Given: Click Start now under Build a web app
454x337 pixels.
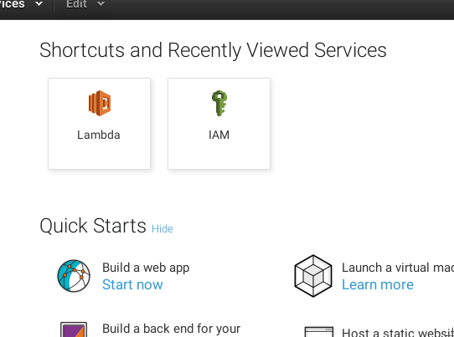Looking at the screenshot, I should point(132,284).
